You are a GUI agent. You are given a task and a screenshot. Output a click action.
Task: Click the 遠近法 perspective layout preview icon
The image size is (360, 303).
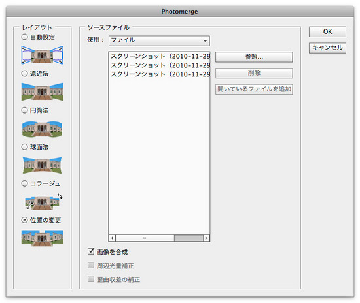tap(43, 91)
